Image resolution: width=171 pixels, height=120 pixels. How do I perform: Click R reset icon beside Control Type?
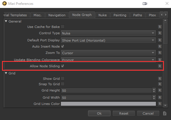pyautogui.click(x=160, y=33)
